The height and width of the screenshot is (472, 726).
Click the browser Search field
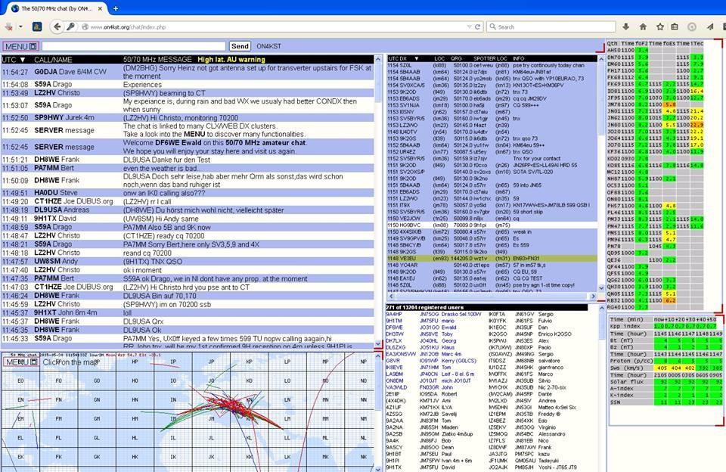tap(552, 27)
